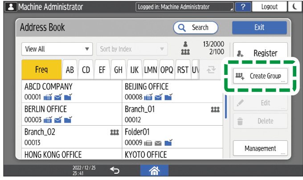Click the user icon beside Machine Administrator
This screenshot has height=180, width=303.
[8, 7]
